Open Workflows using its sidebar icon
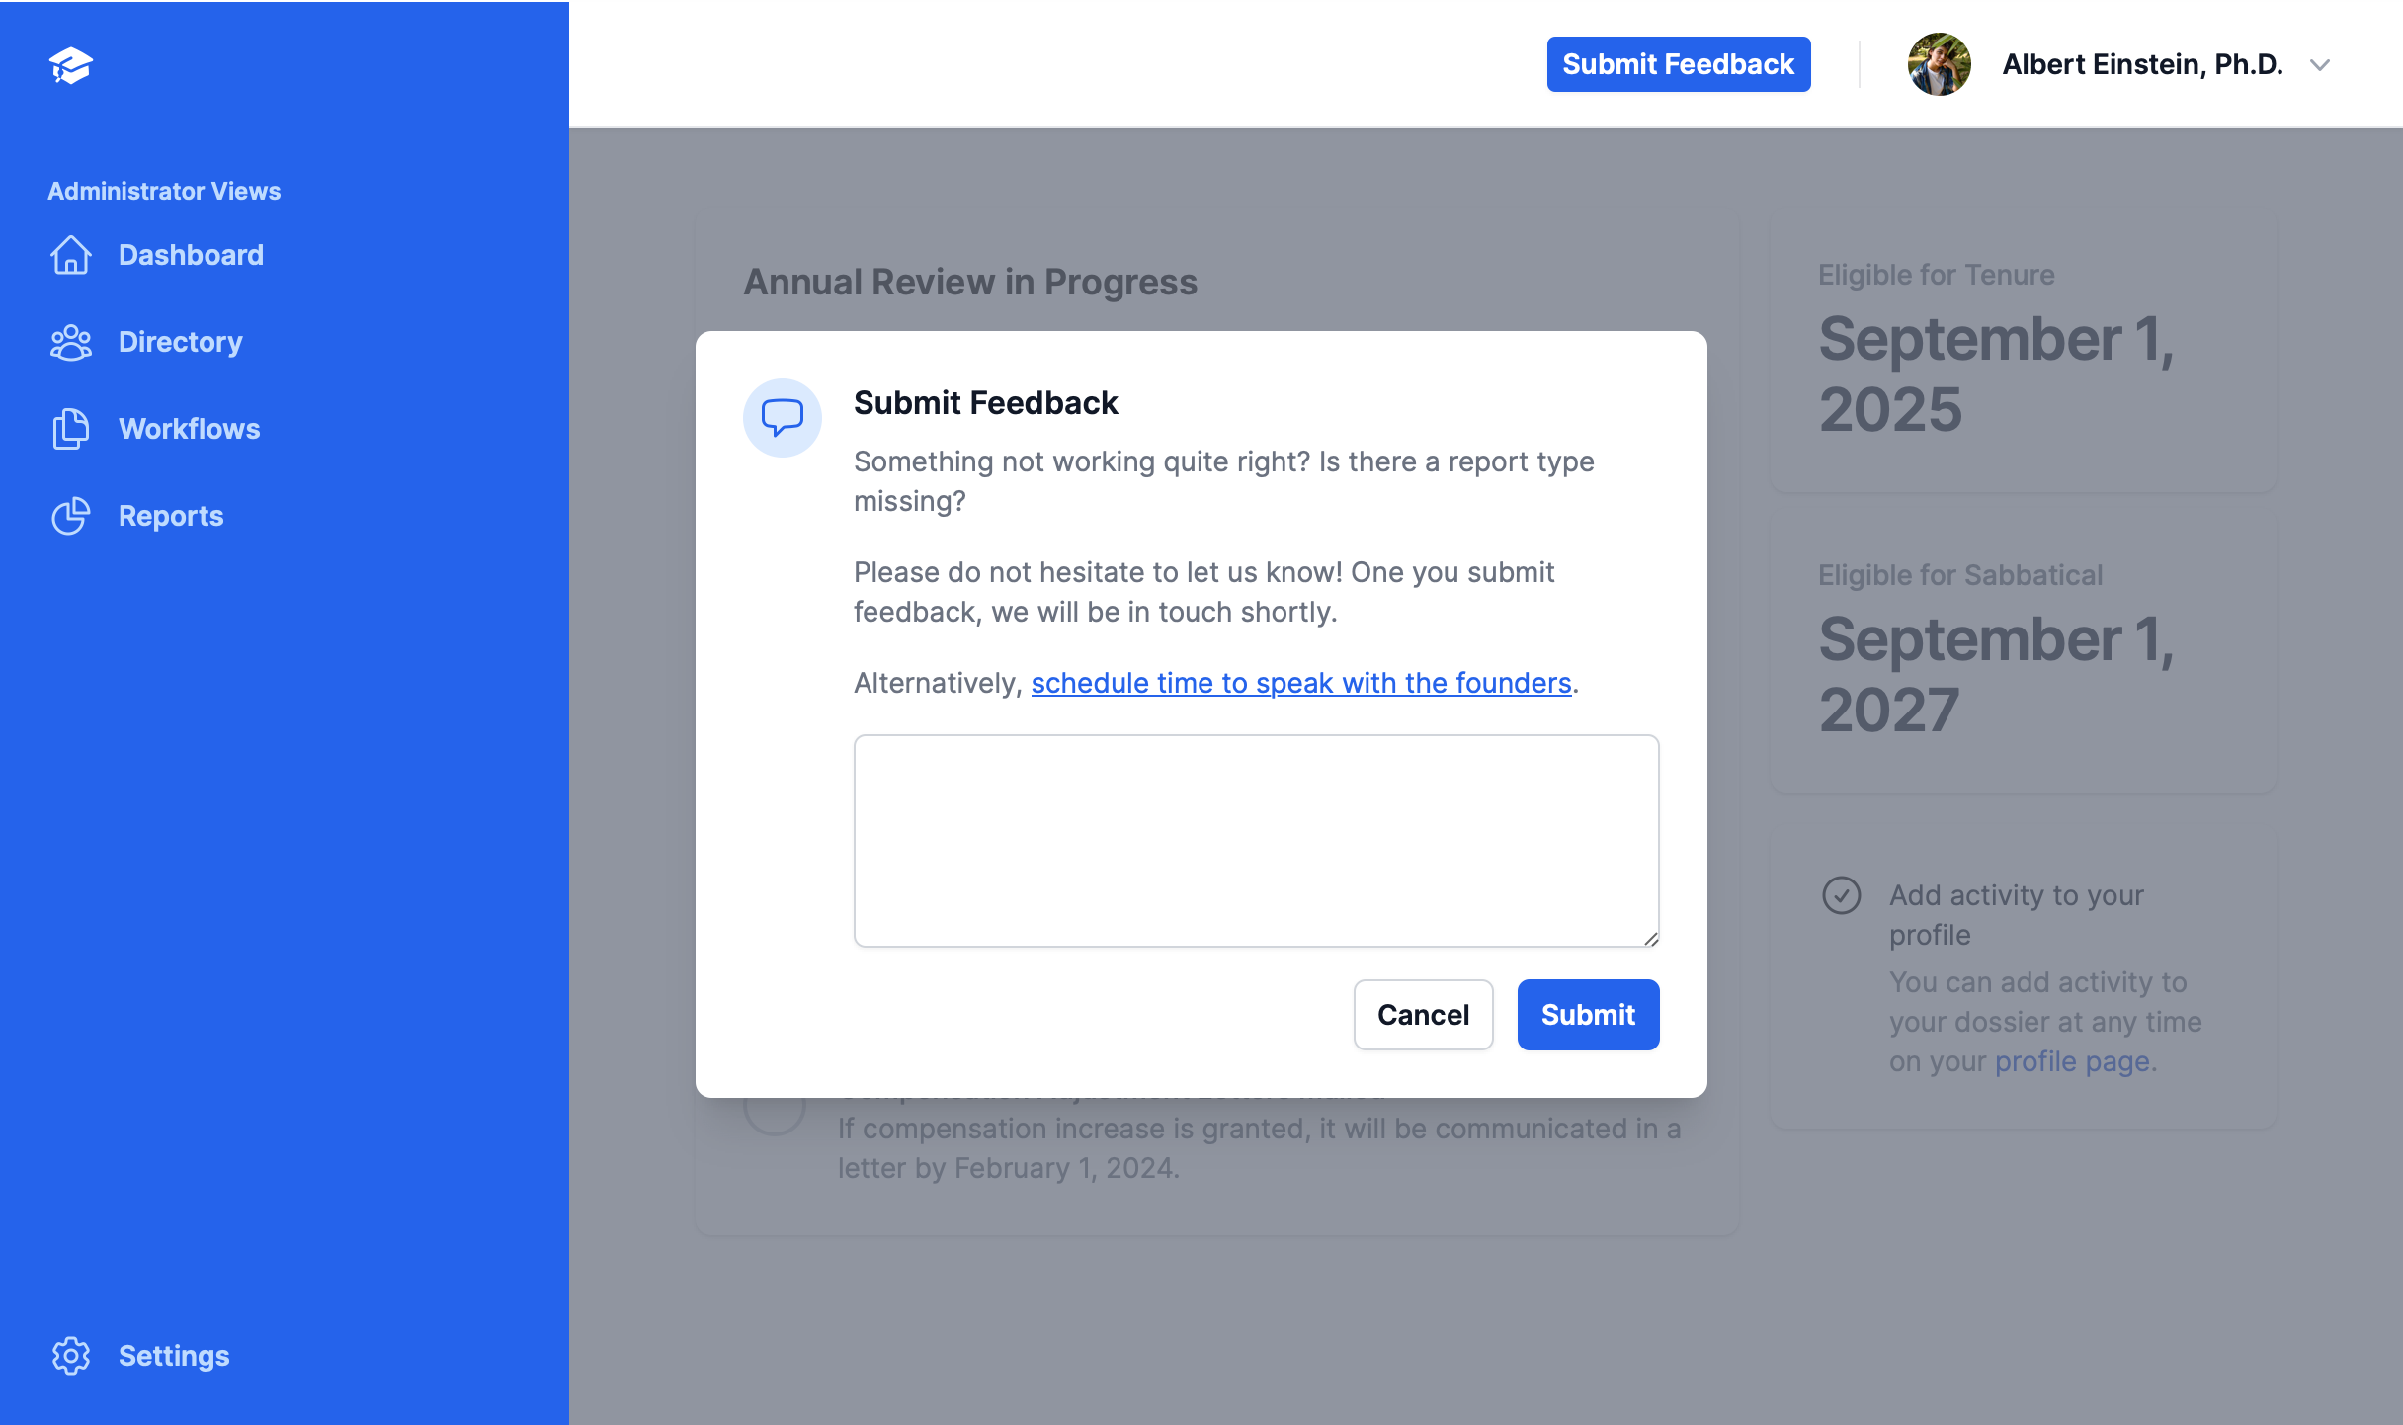Viewport: 2403px width, 1425px height. pyautogui.click(x=71, y=429)
